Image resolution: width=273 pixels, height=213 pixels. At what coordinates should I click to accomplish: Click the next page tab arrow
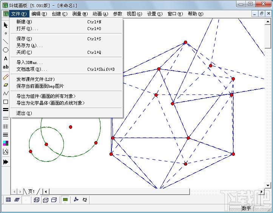(x=20, y=192)
